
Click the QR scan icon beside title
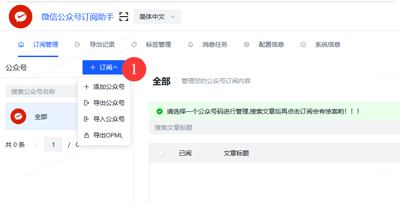coord(124,17)
